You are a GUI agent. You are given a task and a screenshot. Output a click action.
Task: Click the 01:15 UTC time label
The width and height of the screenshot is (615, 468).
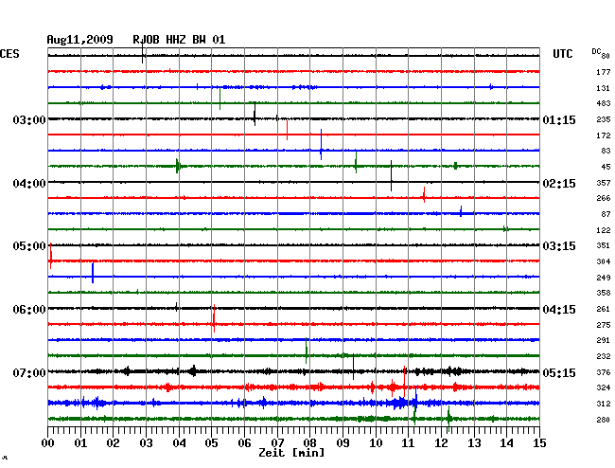point(559,120)
